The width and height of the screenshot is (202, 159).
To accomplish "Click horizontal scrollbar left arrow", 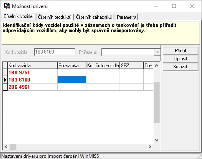I will pos(6,147).
